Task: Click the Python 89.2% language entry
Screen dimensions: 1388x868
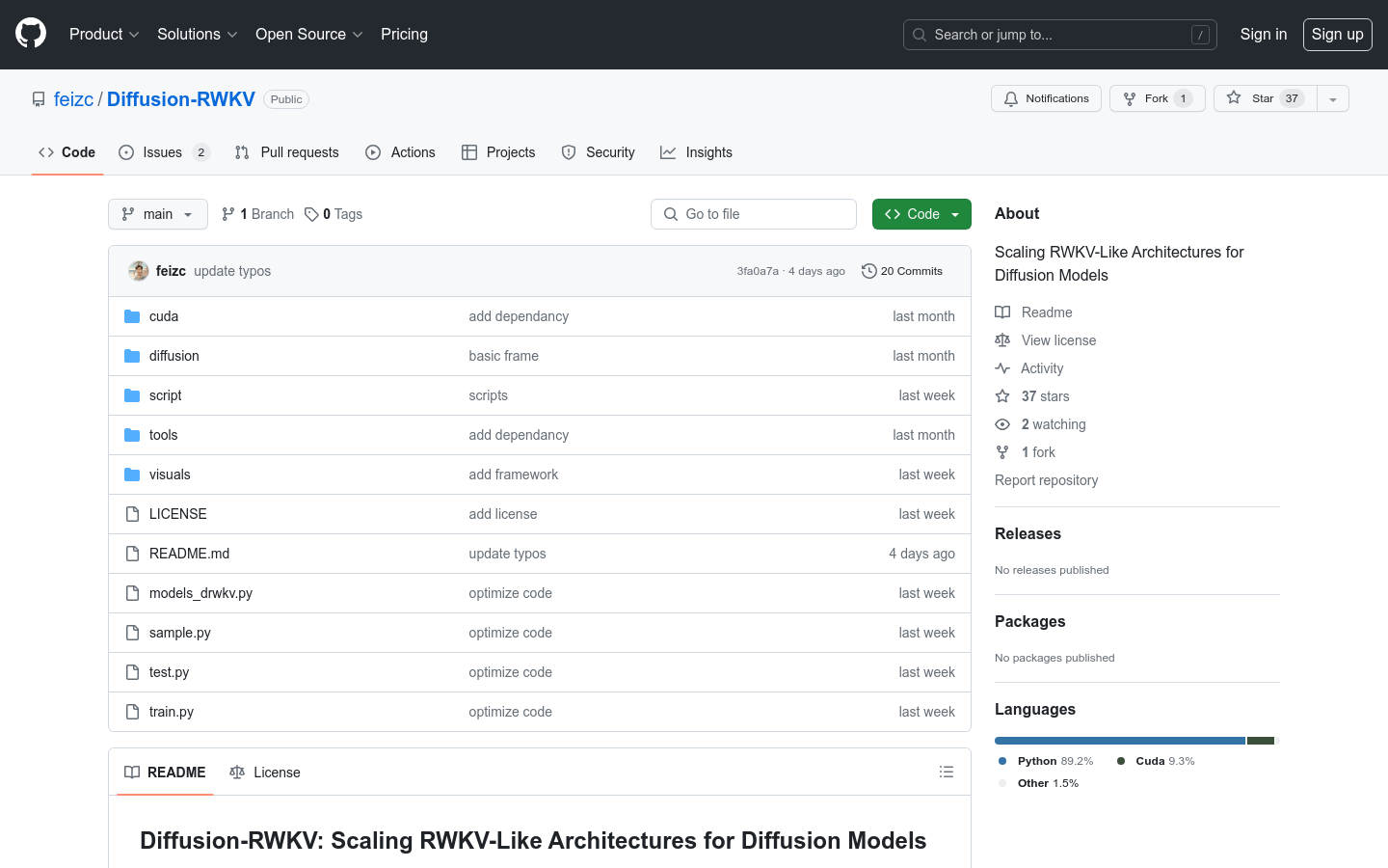Action: 1046,761
